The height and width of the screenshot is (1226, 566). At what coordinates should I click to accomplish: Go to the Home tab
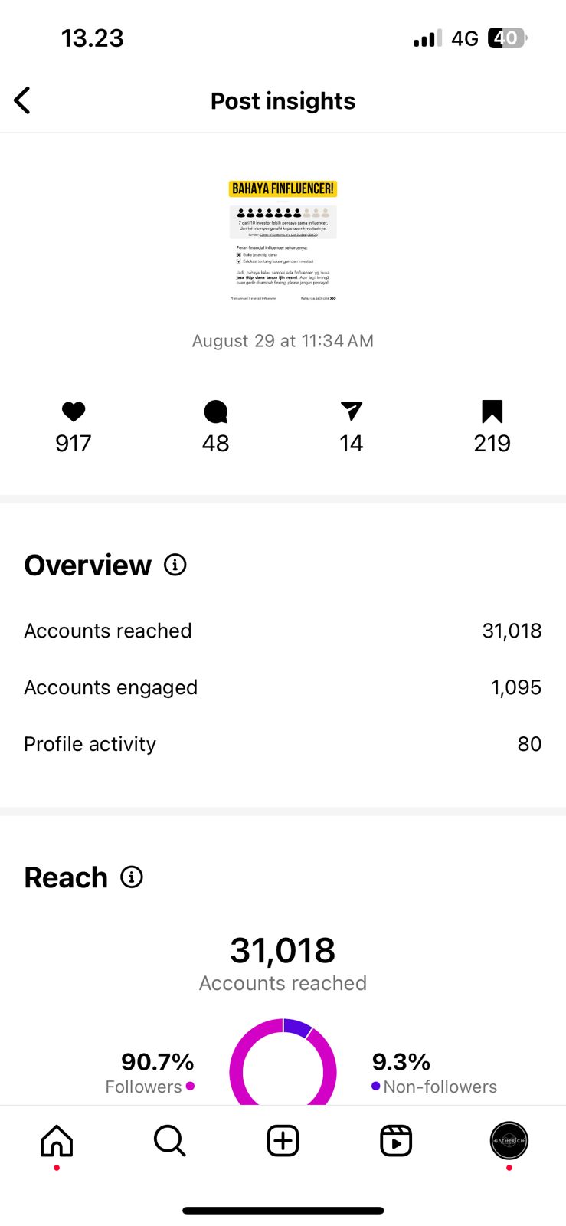tap(57, 1141)
